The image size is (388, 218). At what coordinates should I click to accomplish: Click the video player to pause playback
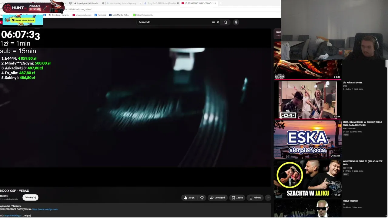[x=135, y=107]
